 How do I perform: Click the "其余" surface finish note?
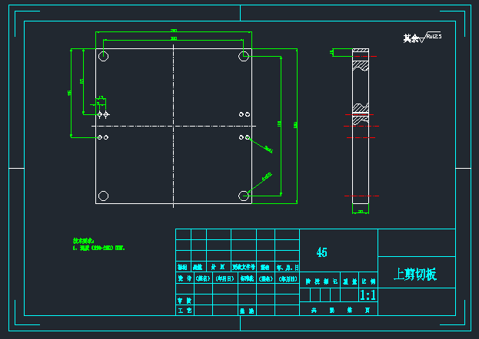click(x=411, y=38)
